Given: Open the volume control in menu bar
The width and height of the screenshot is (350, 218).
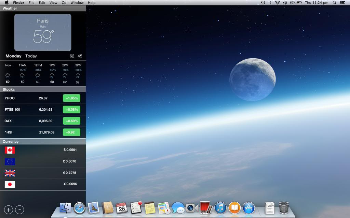Looking at the screenshot, I should coord(284,3).
